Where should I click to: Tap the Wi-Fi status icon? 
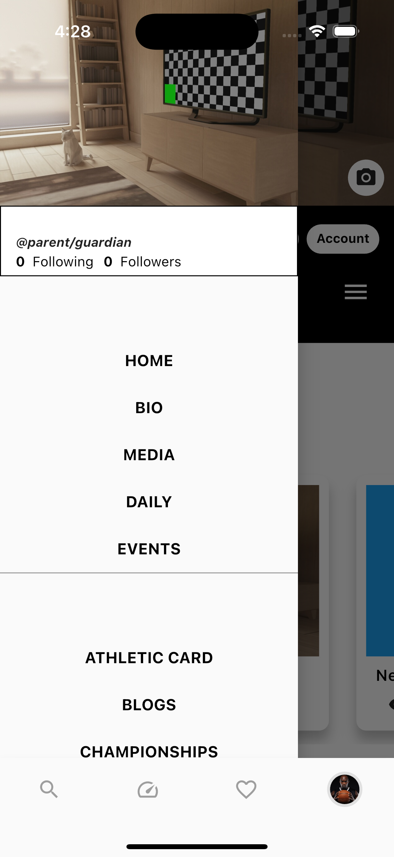317,31
